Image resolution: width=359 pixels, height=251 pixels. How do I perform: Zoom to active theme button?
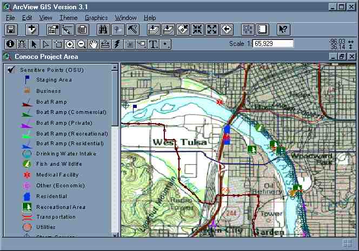coord(168,30)
